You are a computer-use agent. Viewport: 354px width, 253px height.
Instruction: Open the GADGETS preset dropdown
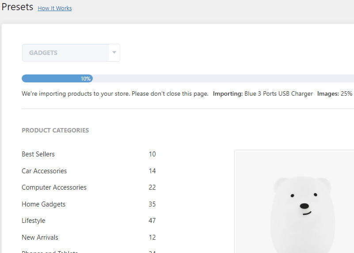click(65, 53)
